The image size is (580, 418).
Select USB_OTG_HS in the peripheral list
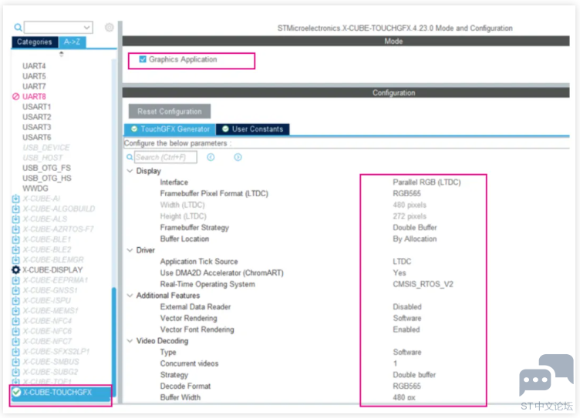click(47, 178)
